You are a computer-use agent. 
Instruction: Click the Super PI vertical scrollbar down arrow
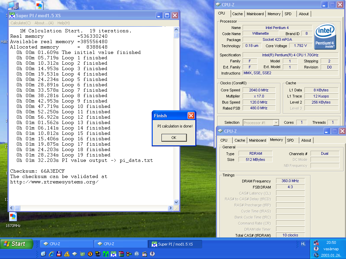click(x=176, y=202)
